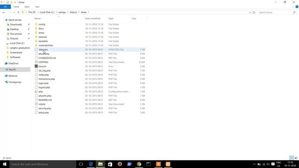Switch to the Share ribbon tab
The height and width of the screenshot is (168, 299).
[x=27, y=7]
